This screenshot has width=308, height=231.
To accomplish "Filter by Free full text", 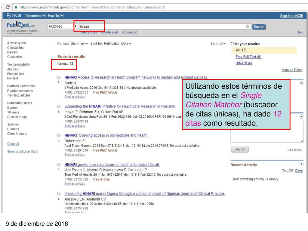I will [16, 74].
